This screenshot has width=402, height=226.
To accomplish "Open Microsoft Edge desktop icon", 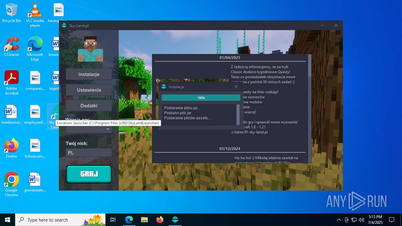I will [x=35, y=49].
